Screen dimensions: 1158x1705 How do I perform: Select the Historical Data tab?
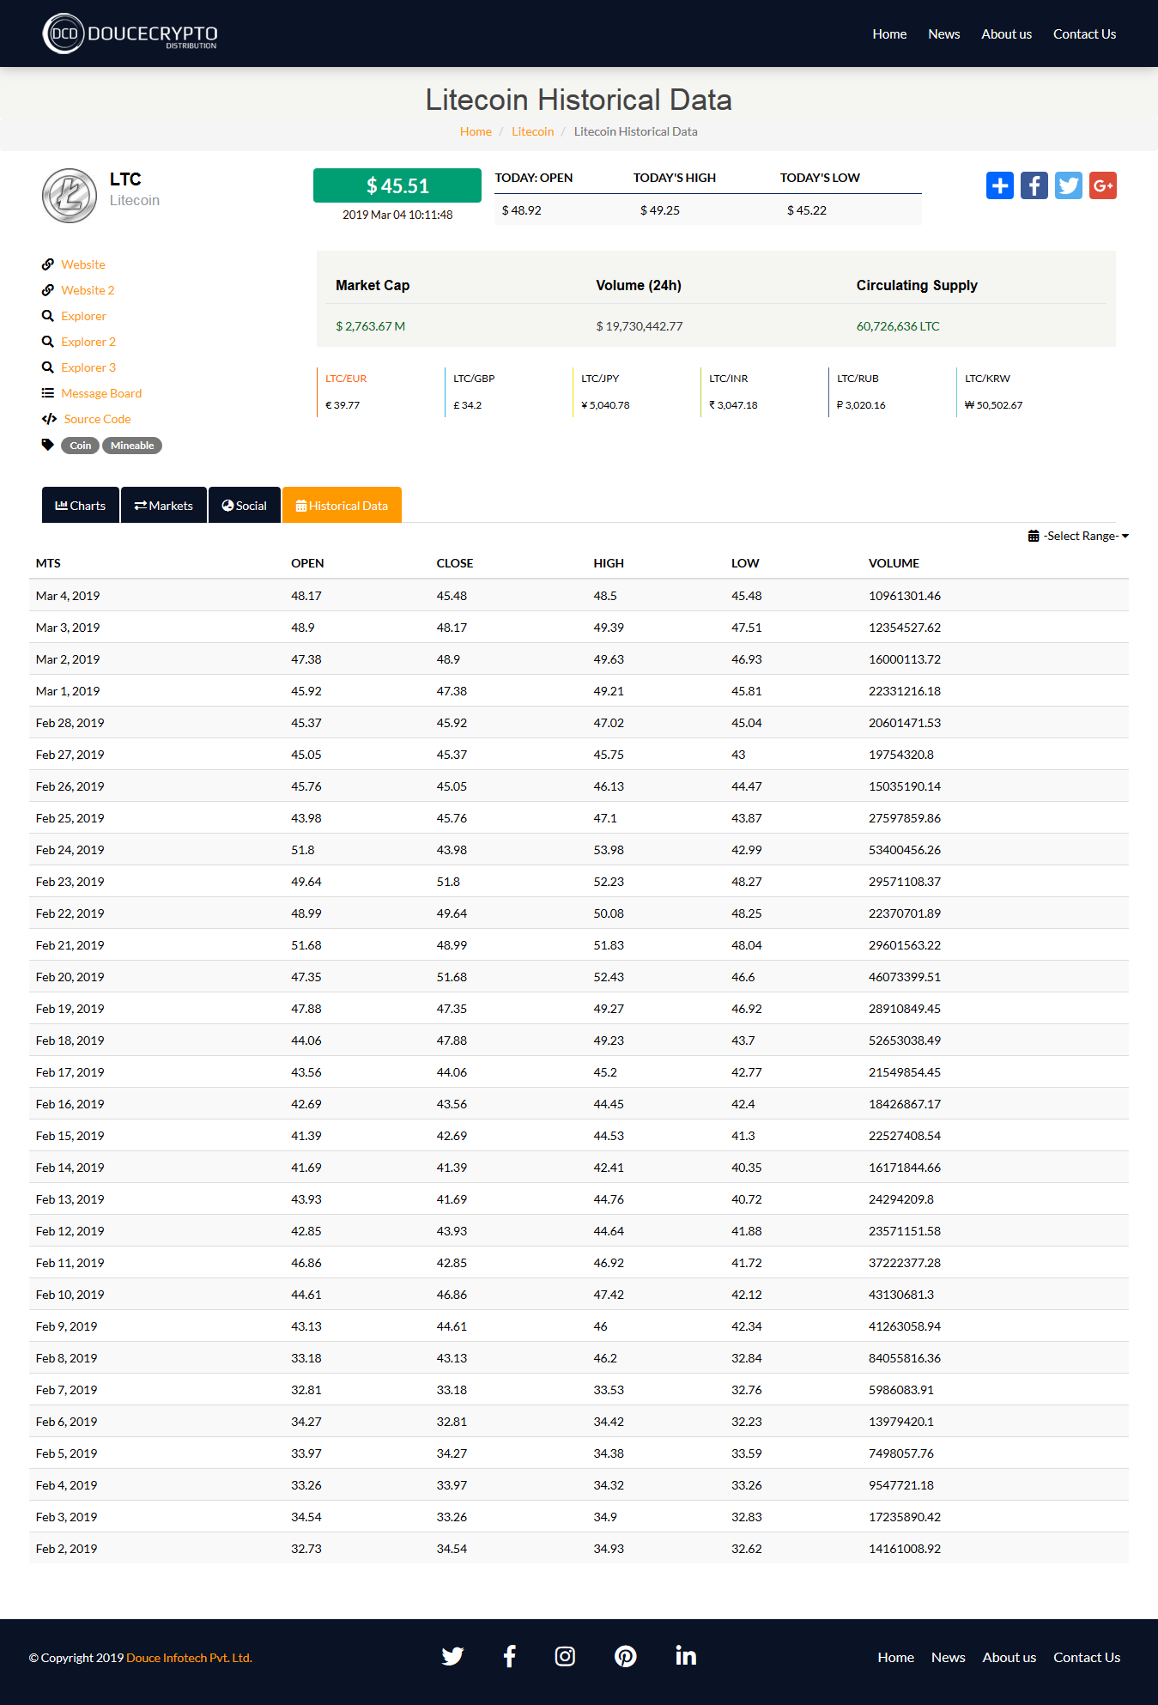pos(342,506)
